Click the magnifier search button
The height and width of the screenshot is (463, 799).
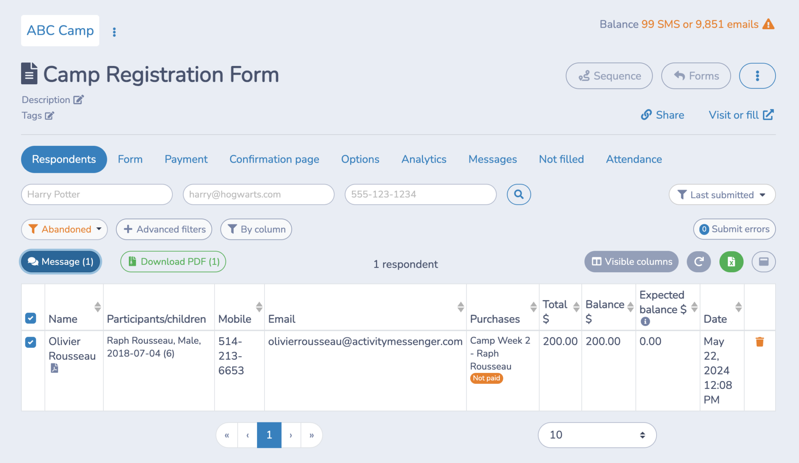point(518,194)
